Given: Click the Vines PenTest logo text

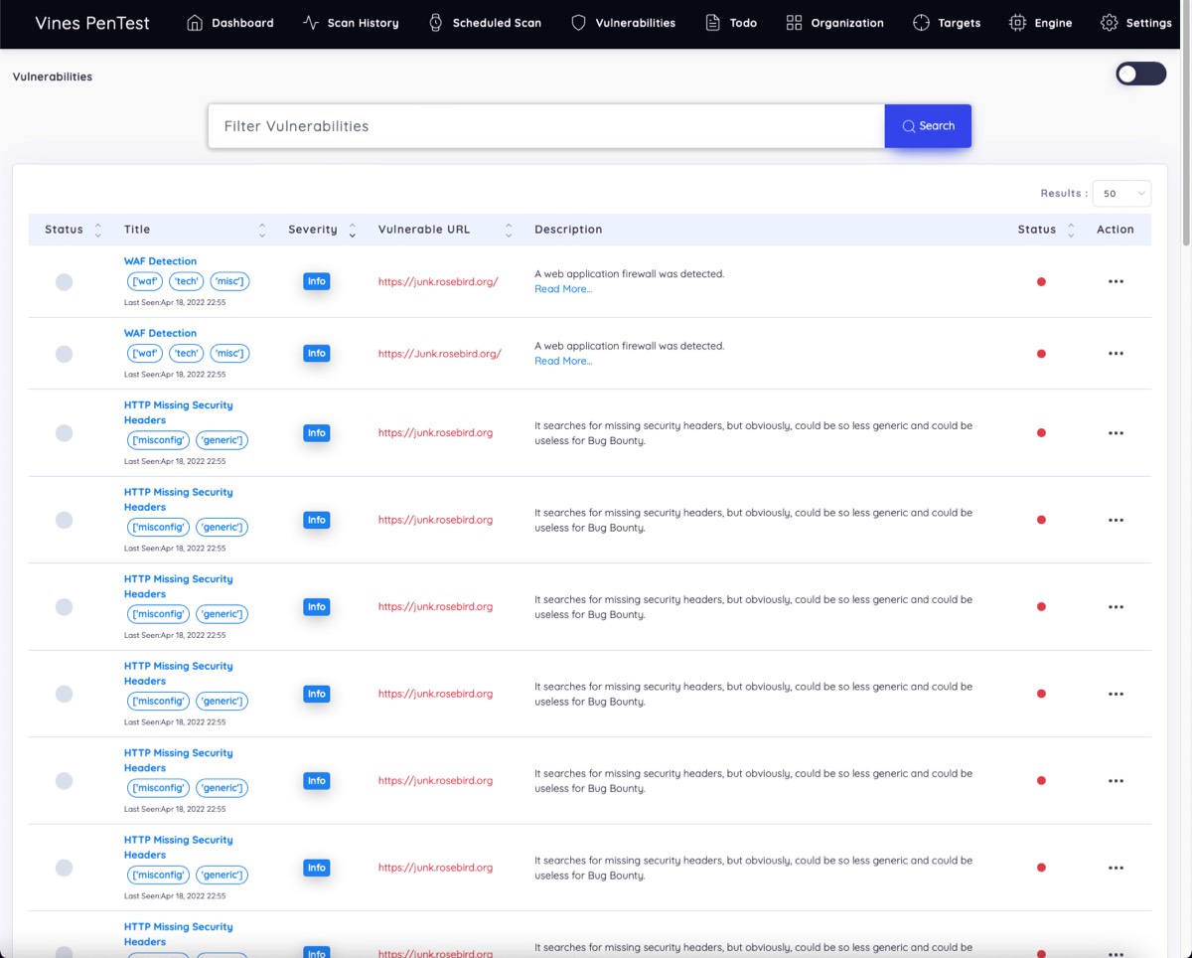Looking at the screenshot, I should click(x=92, y=23).
